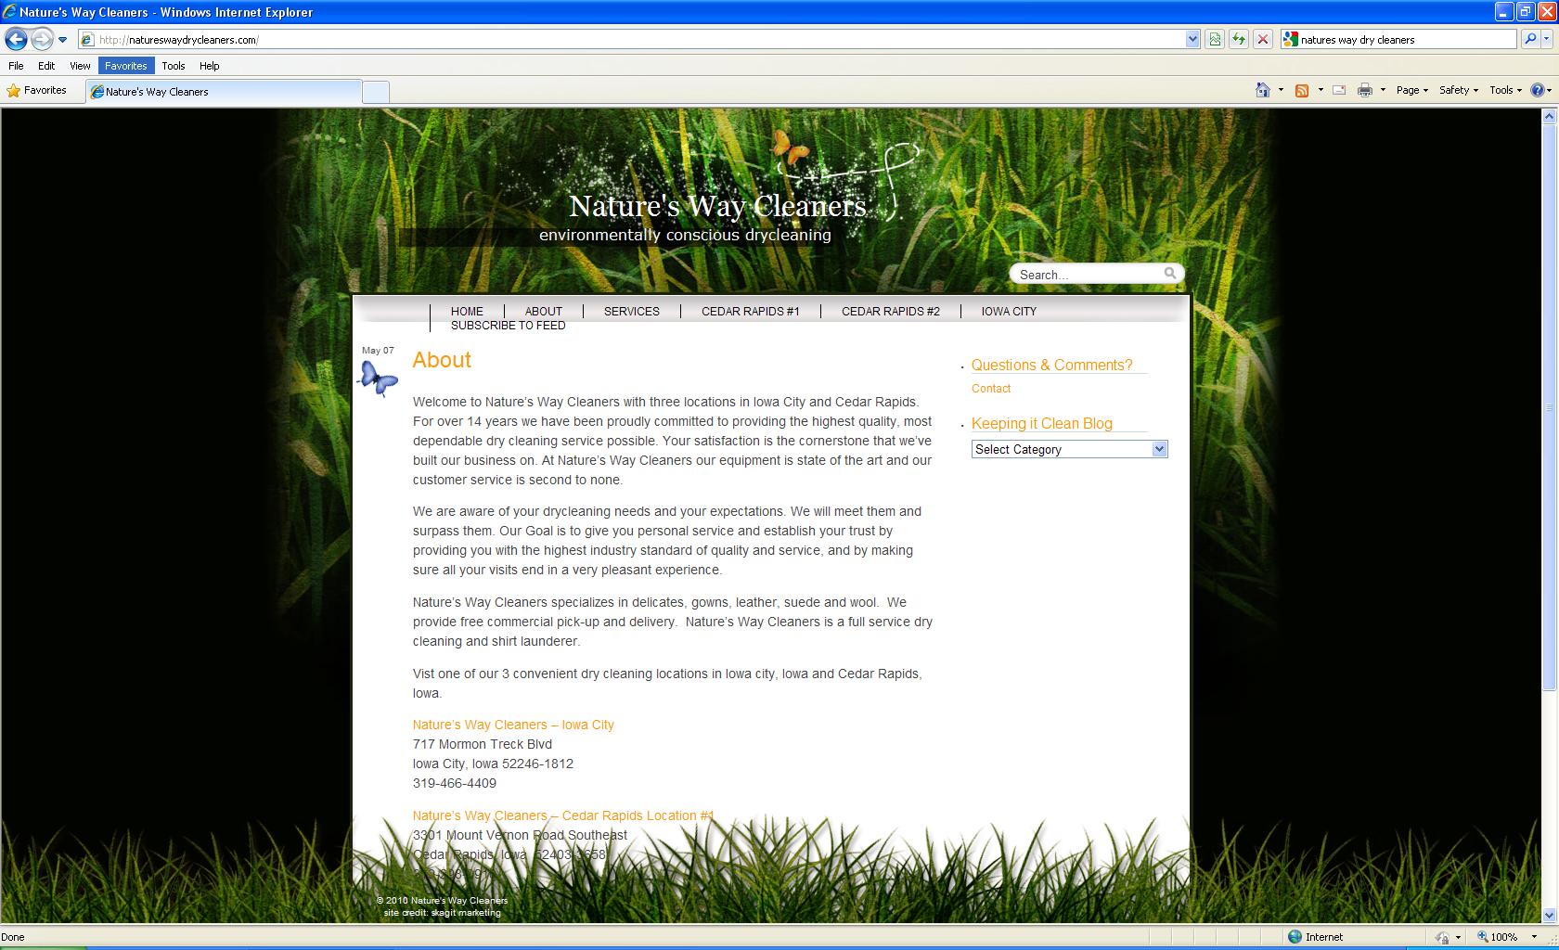Click the Cedar Rapids Location #1 link

(563, 815)
